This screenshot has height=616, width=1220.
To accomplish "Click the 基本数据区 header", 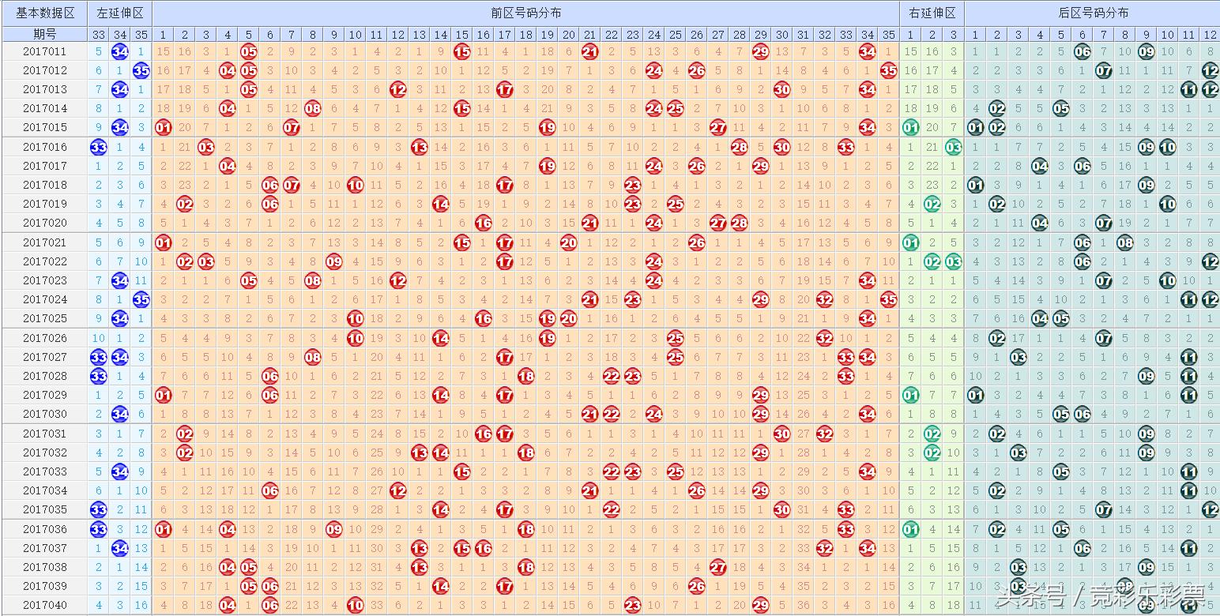I will pos(43,13).
